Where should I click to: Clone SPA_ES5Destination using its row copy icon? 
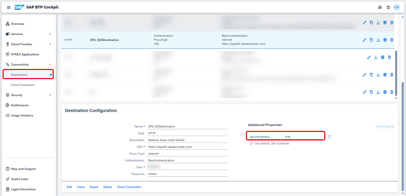pos(371,40)
